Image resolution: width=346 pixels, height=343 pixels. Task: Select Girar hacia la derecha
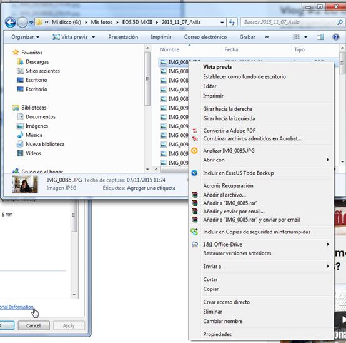(x=228, y=109)
